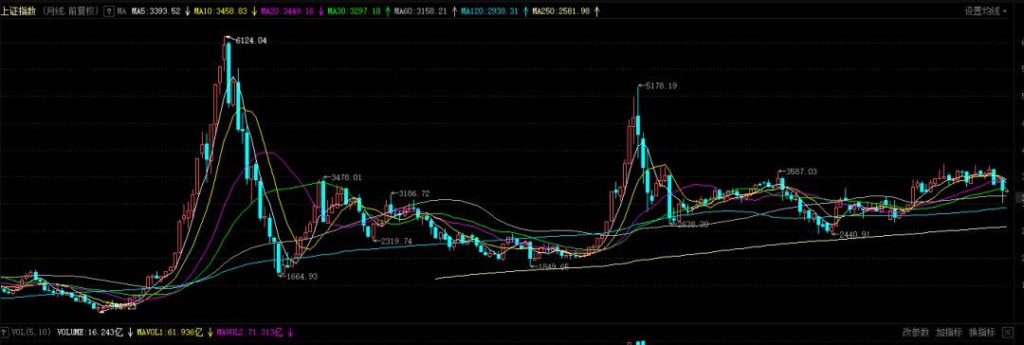
Task: Click the 上证指数 index title
Action: tap(17, 11)
